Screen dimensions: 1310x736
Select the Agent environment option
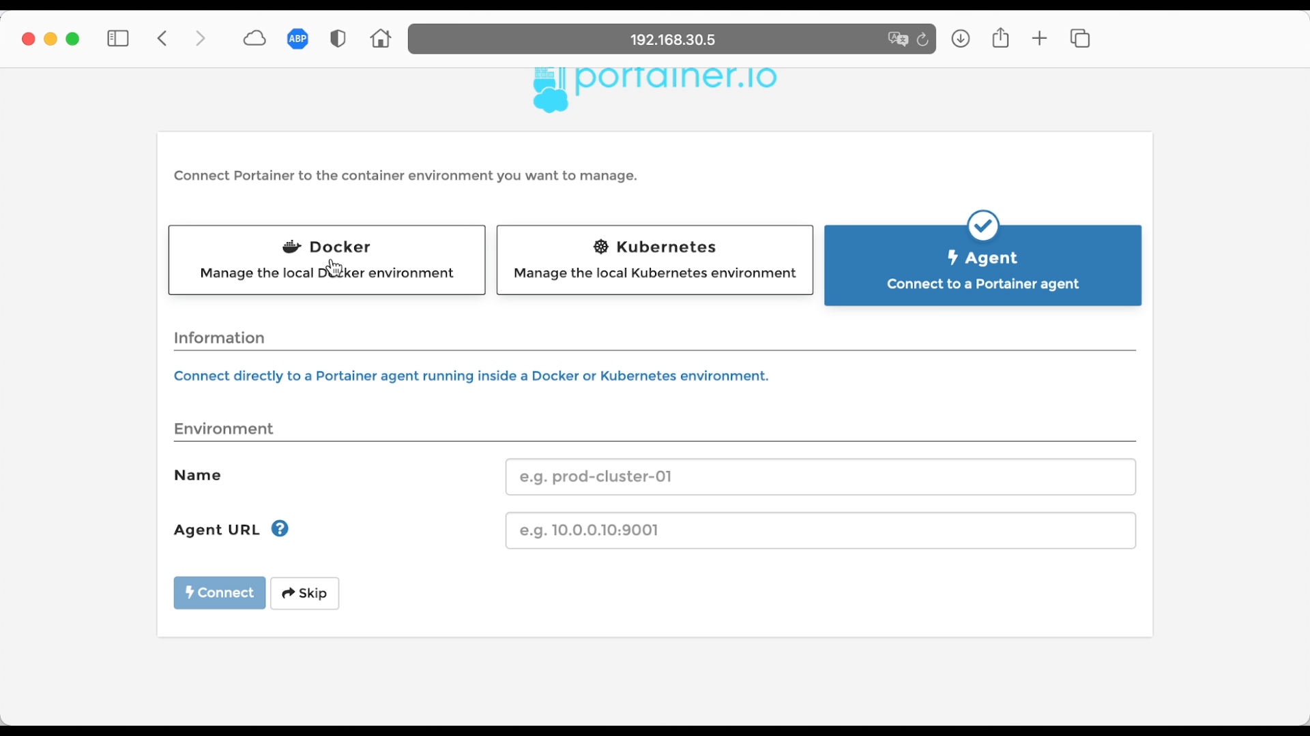(982, 266)
